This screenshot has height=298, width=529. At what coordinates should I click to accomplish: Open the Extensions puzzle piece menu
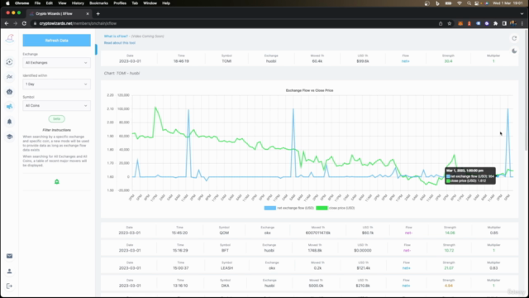[496, 23]
